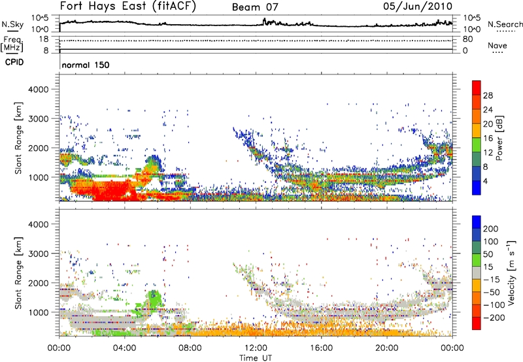This screenshot has height=362, width=523.
Task: Click '1000' tick in the Velocity panel
Action: tap(38, 312)
